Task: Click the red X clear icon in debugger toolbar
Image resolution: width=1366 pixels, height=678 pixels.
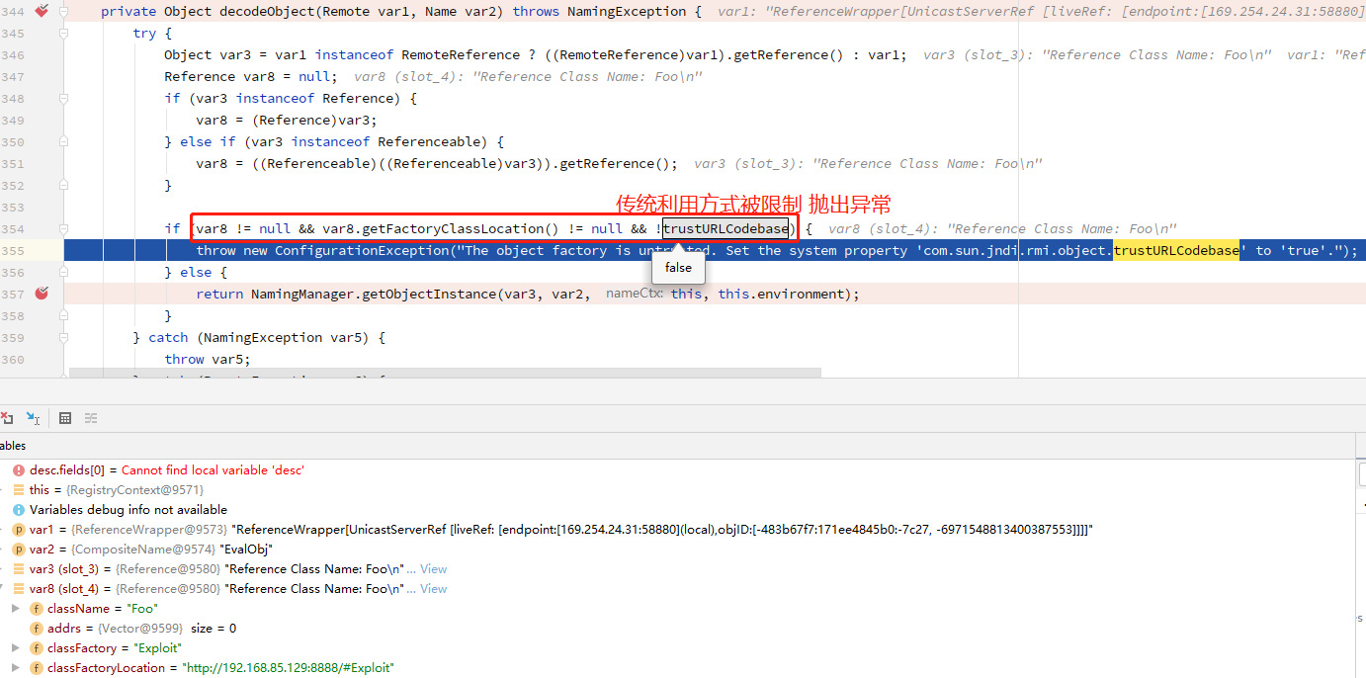Action: point(6,417)
